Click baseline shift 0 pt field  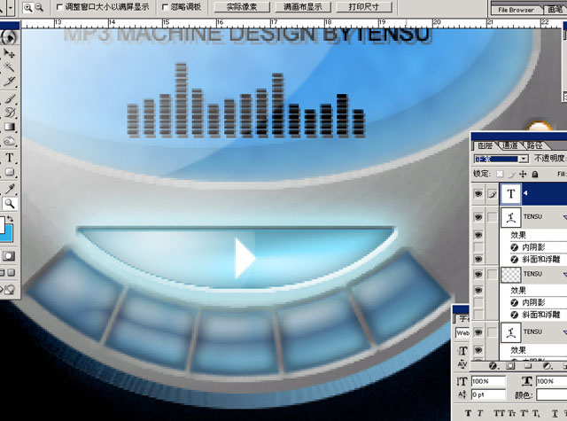[488, 394]
